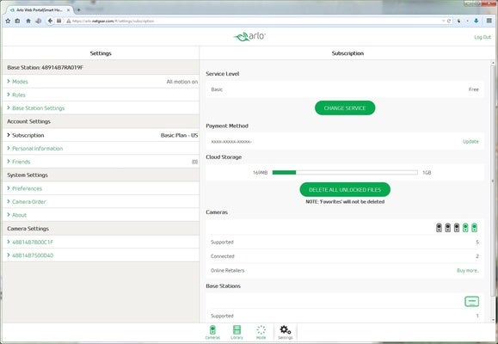Open browser downloads with the blue arrow
The width and height of the screenshot is (498, 344).
point(476,21)
